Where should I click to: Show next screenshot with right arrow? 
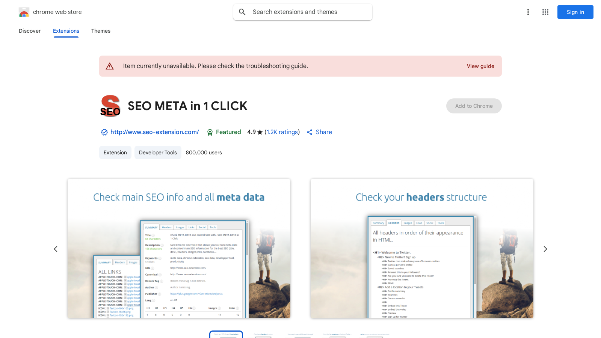(545, 249)
